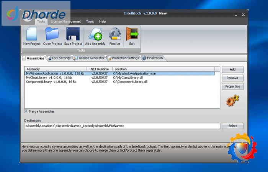This screenshot has width=268, height=172.
Task: Click the Finalize gear icon
Action: point(114,34)
